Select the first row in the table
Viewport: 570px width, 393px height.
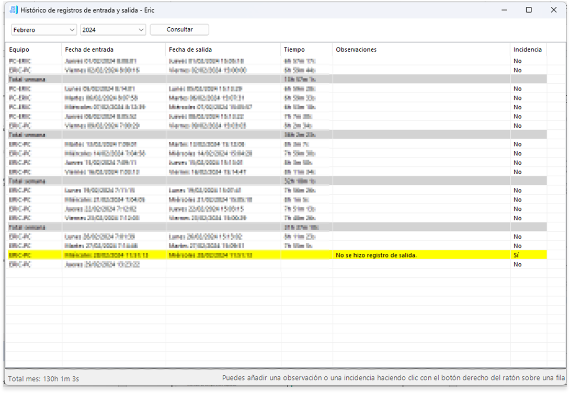[277, 61]
